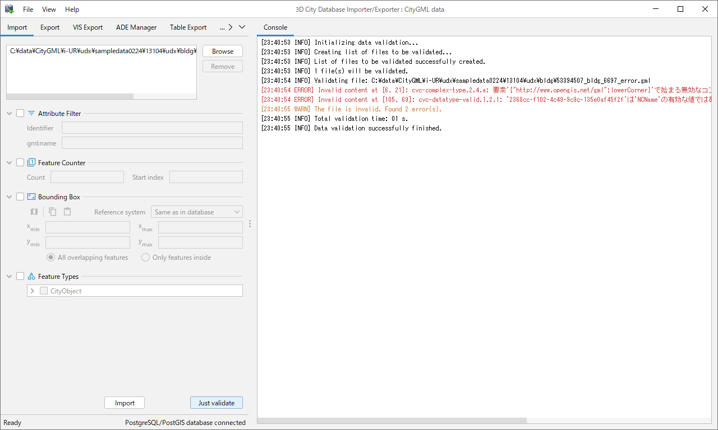Switch to the Table Export tab
This screenshot has width=718, height=430.
click(x=188, y=27)
